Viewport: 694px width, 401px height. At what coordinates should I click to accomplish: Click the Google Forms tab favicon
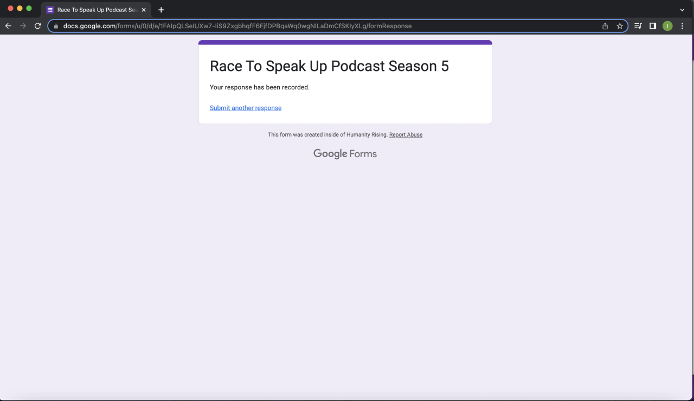(x=50, y=10)
